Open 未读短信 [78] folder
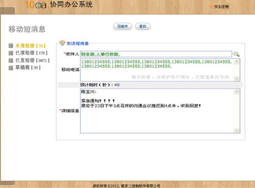Screen dimensions: 255x188 click(30, 46)
